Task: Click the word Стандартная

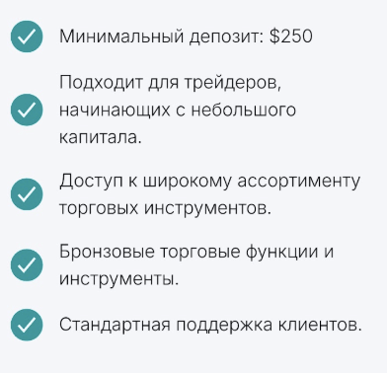Action: [116, 326]
